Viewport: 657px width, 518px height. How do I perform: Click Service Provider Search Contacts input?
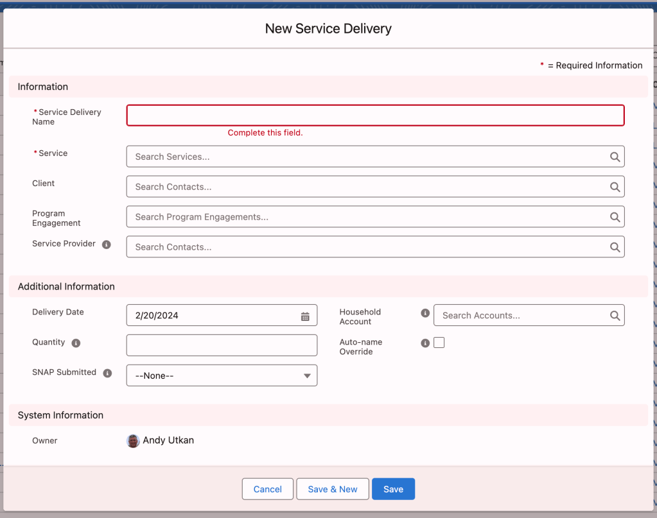tap(376, 247)
